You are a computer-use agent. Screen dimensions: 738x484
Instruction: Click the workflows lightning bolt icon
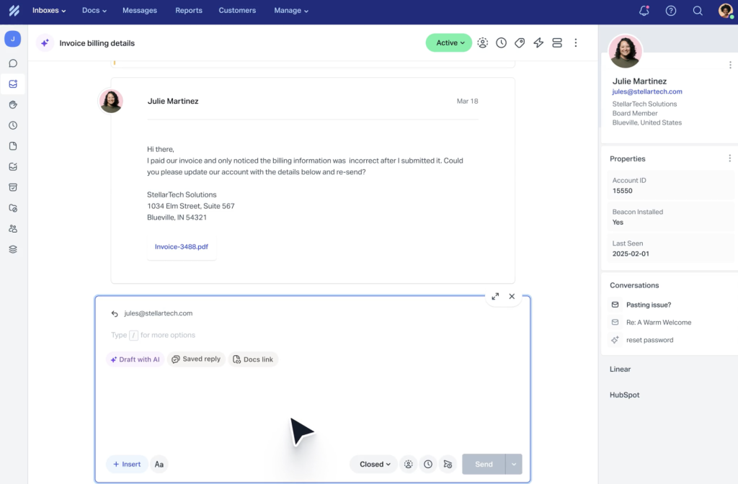[538, 43]
